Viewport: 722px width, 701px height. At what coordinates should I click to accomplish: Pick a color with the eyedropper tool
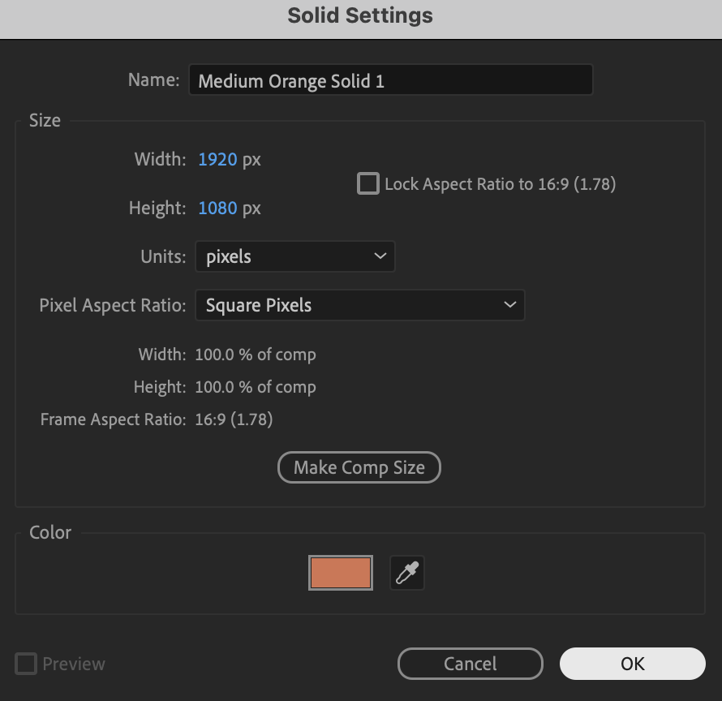pyautogui.click(x=407, y=573)
